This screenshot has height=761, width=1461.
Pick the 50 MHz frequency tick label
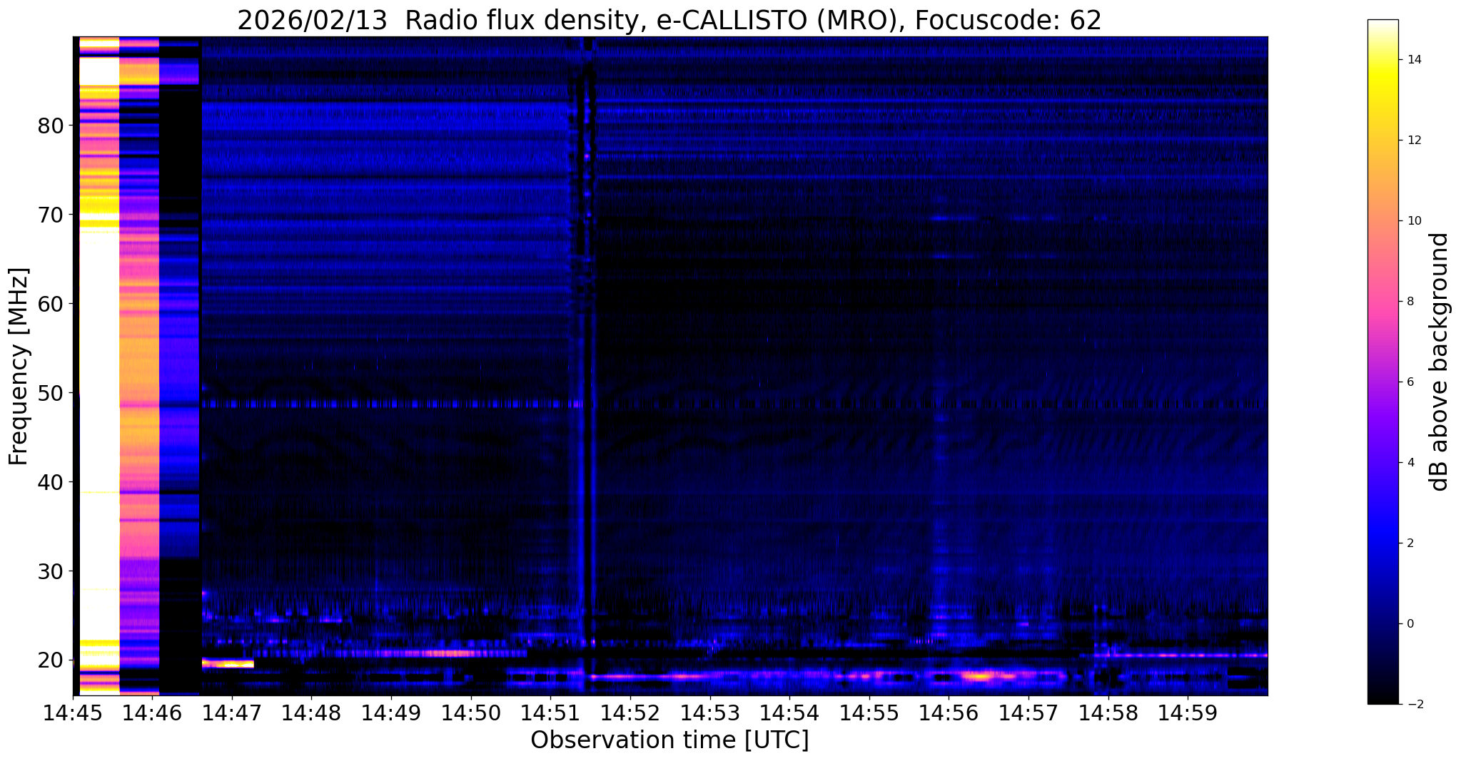coord(51,393)
